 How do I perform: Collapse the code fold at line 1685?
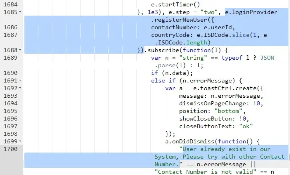pyautogui.click(x=20, y=12)
